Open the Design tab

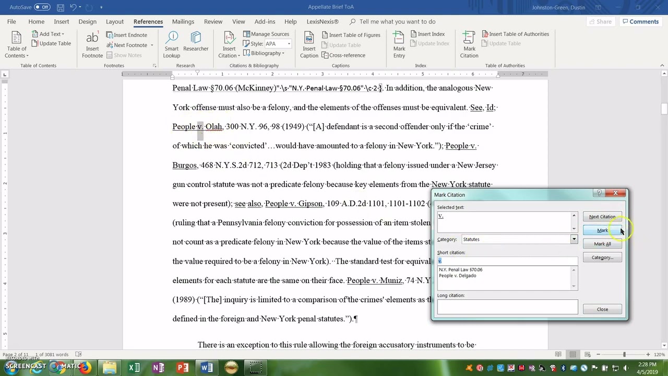coord(87,21)
